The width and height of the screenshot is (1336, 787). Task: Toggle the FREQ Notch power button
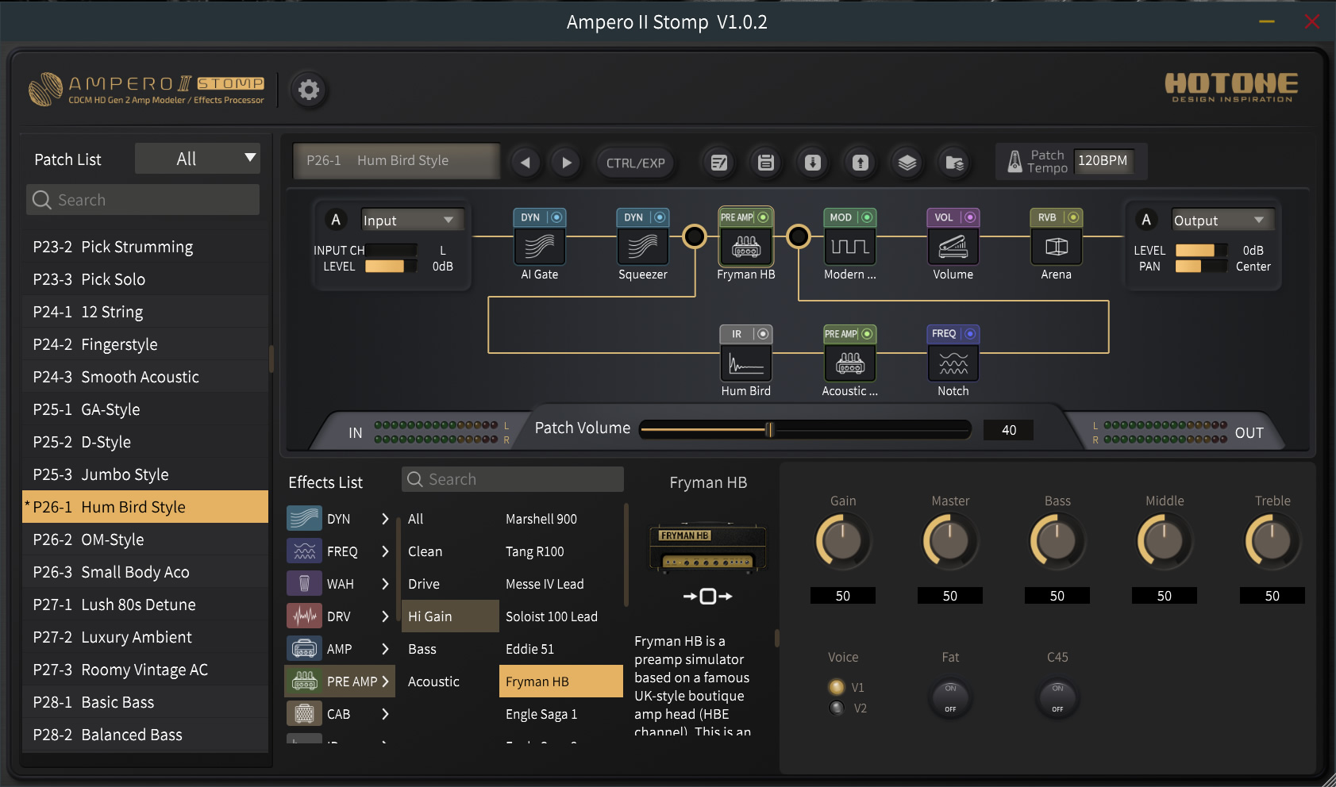(970, 334)
